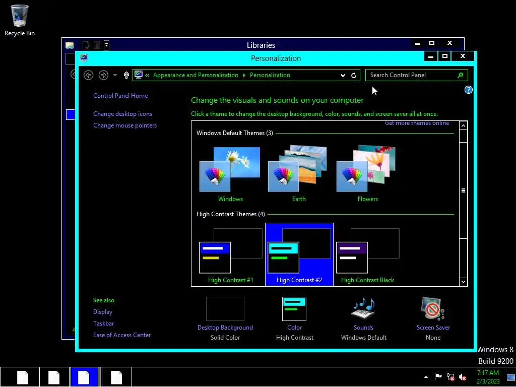
Task: Click tray icon right of the clock
Action: pos(511,378)
